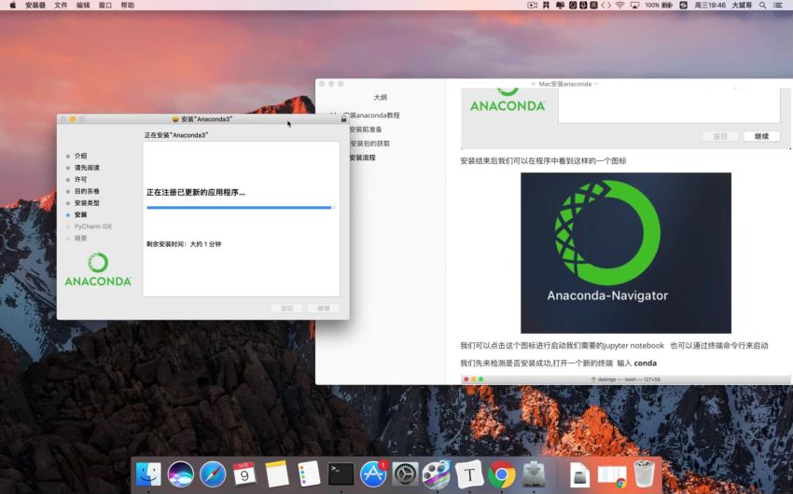Screen dimensions: 793x494
Task: Select 安装包的获取 in Typora outline
Action: pos(369,144)
